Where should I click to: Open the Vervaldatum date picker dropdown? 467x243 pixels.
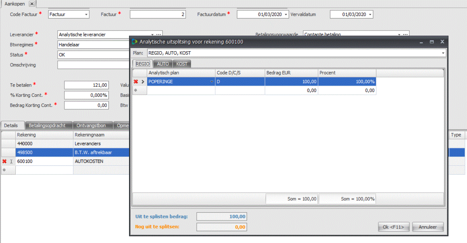click(x=370, y=14)
